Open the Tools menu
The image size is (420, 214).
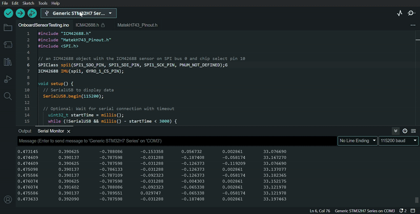click(x=43, y=3)
